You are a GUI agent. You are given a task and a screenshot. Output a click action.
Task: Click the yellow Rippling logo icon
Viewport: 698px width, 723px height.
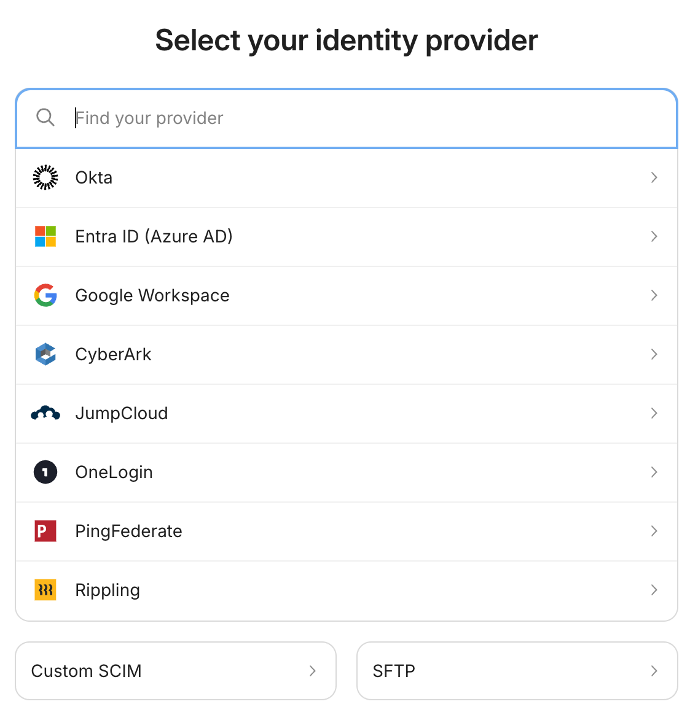point(45,590)
